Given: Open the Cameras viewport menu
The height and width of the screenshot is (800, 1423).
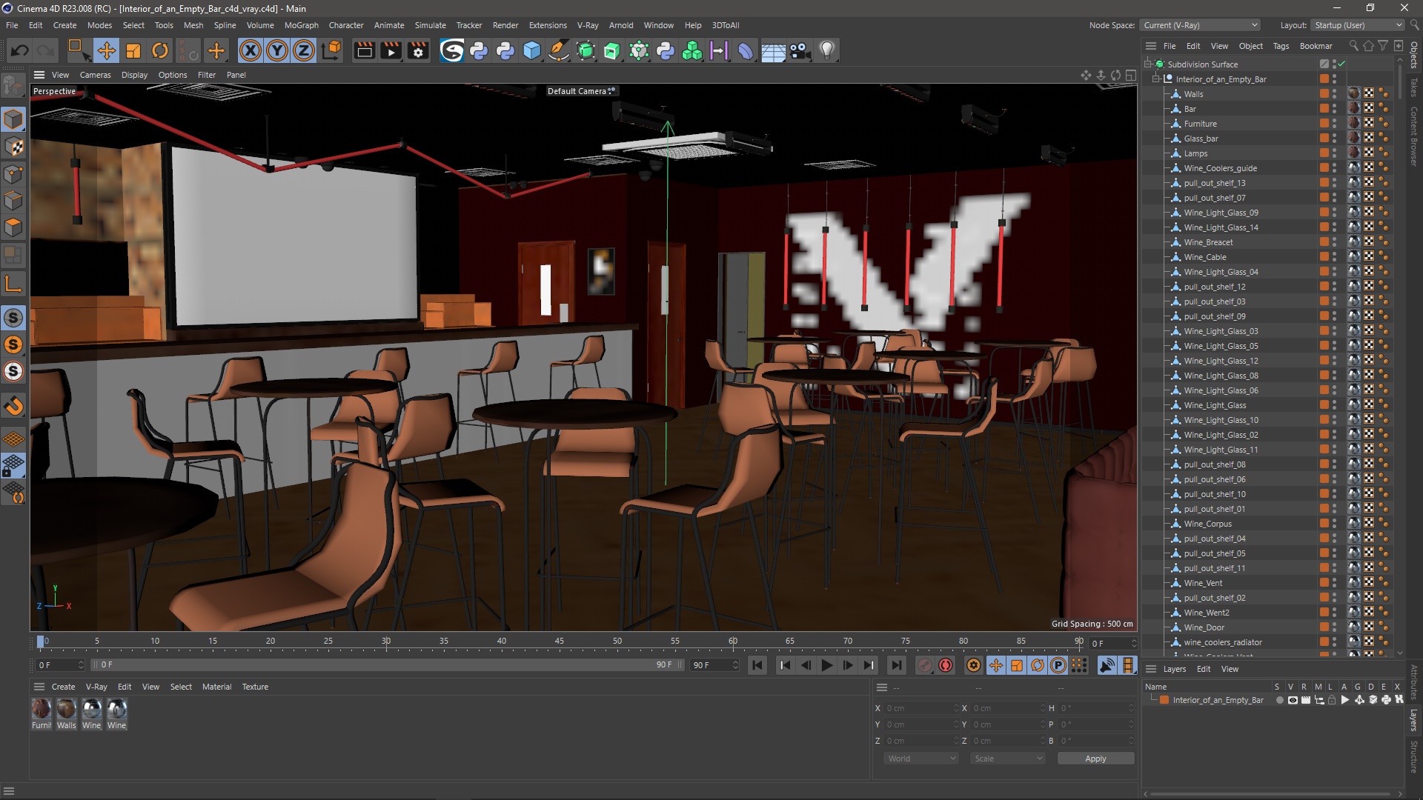Looking at the screenshot, I should (x=95, y=75).
